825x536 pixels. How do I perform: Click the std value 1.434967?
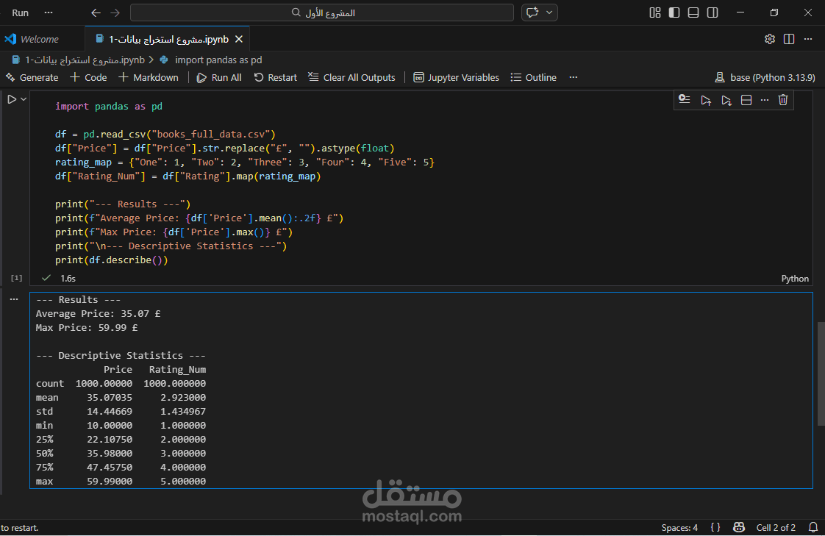coord(182,411)
